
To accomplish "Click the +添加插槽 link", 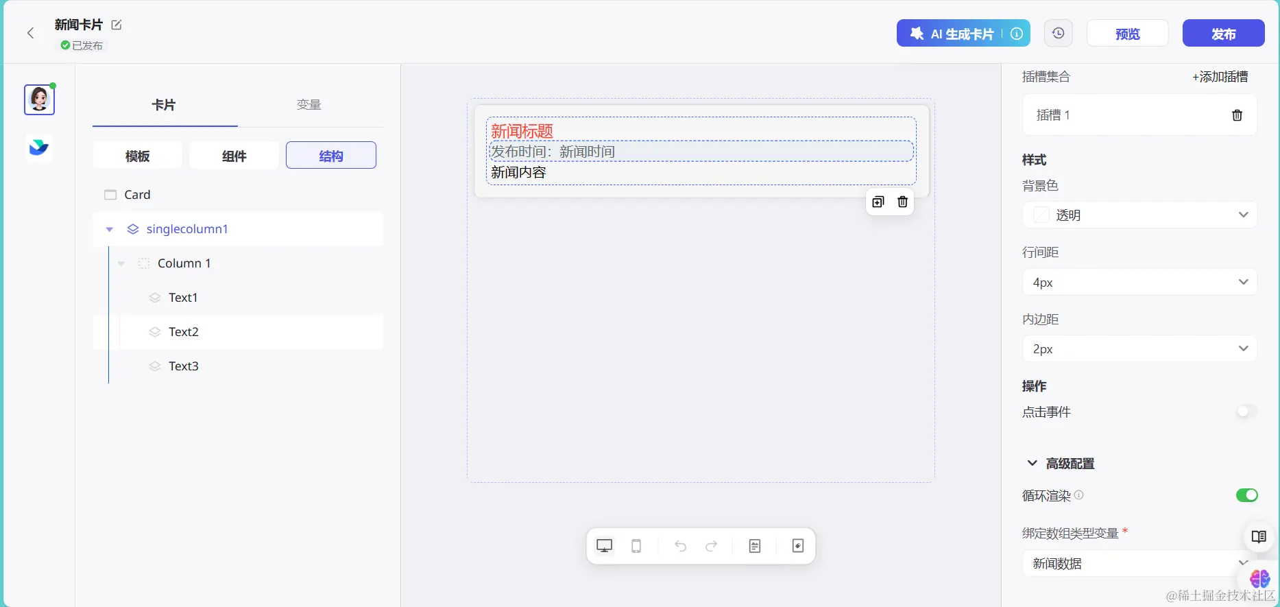I will tap(1220, 77).
